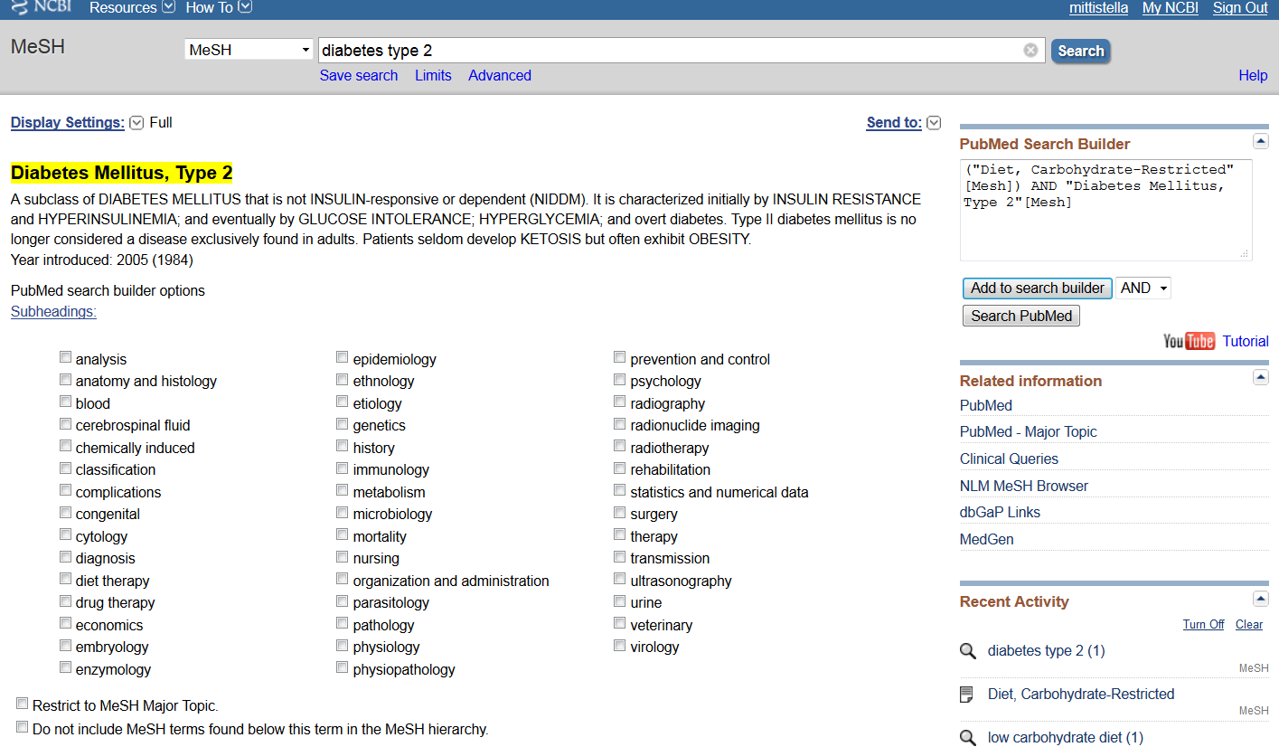Check the metabolism subheading
This screenshot has width=1279, height=747.
coord(343,491)
